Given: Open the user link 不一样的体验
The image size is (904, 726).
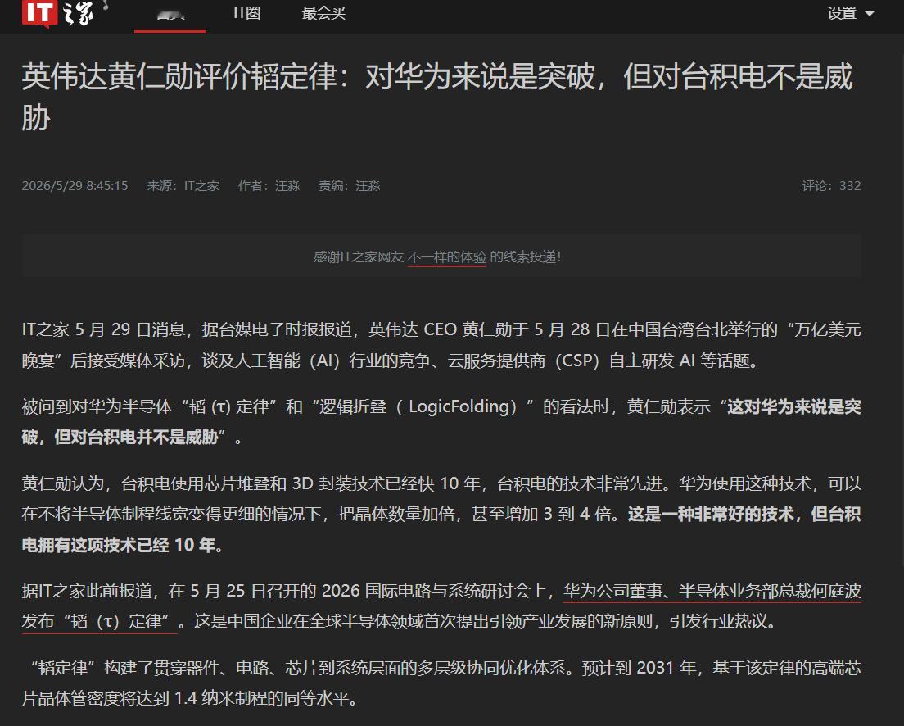Looking at the screenshot, I should pyautogui.click(x=447, y=256).
